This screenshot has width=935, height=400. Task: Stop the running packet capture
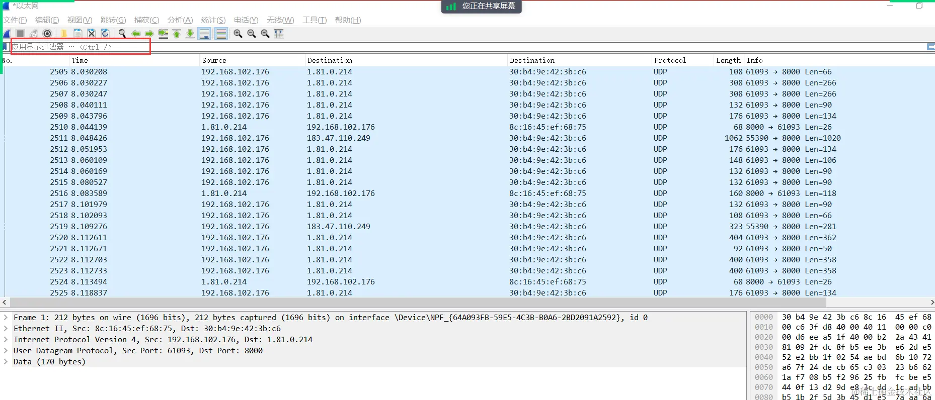click(20, 34)
